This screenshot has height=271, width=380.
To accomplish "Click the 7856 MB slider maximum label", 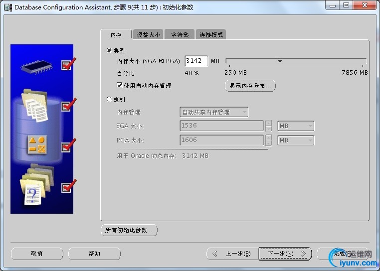I will 355,72.
